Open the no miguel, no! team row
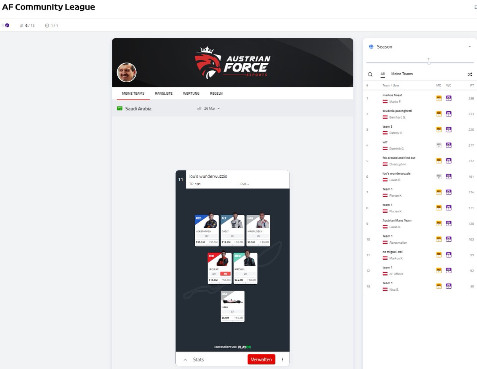This screenshot has height=369, width=477. (420, 255)
